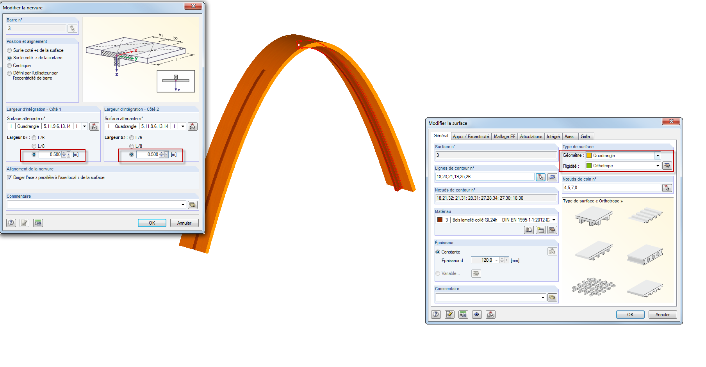
Task: Confirm surface dialog with OK
Action: click(x=630, y=315)
